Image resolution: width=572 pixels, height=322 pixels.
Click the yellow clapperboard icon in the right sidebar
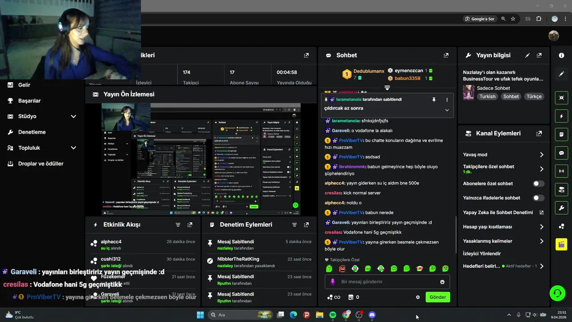(x=561, y=244)
